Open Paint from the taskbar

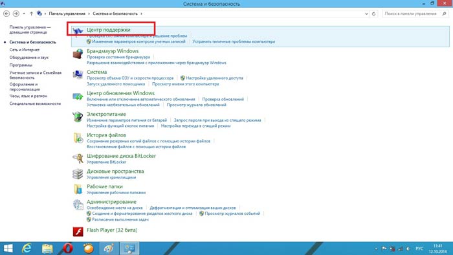click(x=109, y=249)
